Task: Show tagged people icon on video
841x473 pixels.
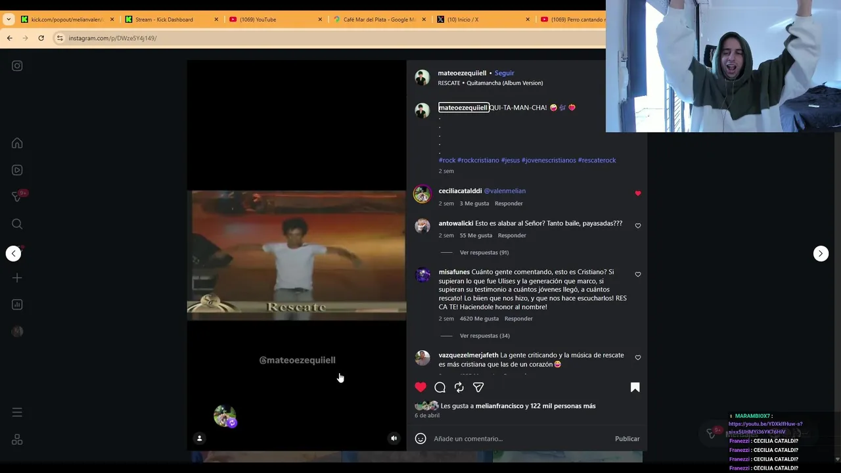Action: tap(199, 438)
